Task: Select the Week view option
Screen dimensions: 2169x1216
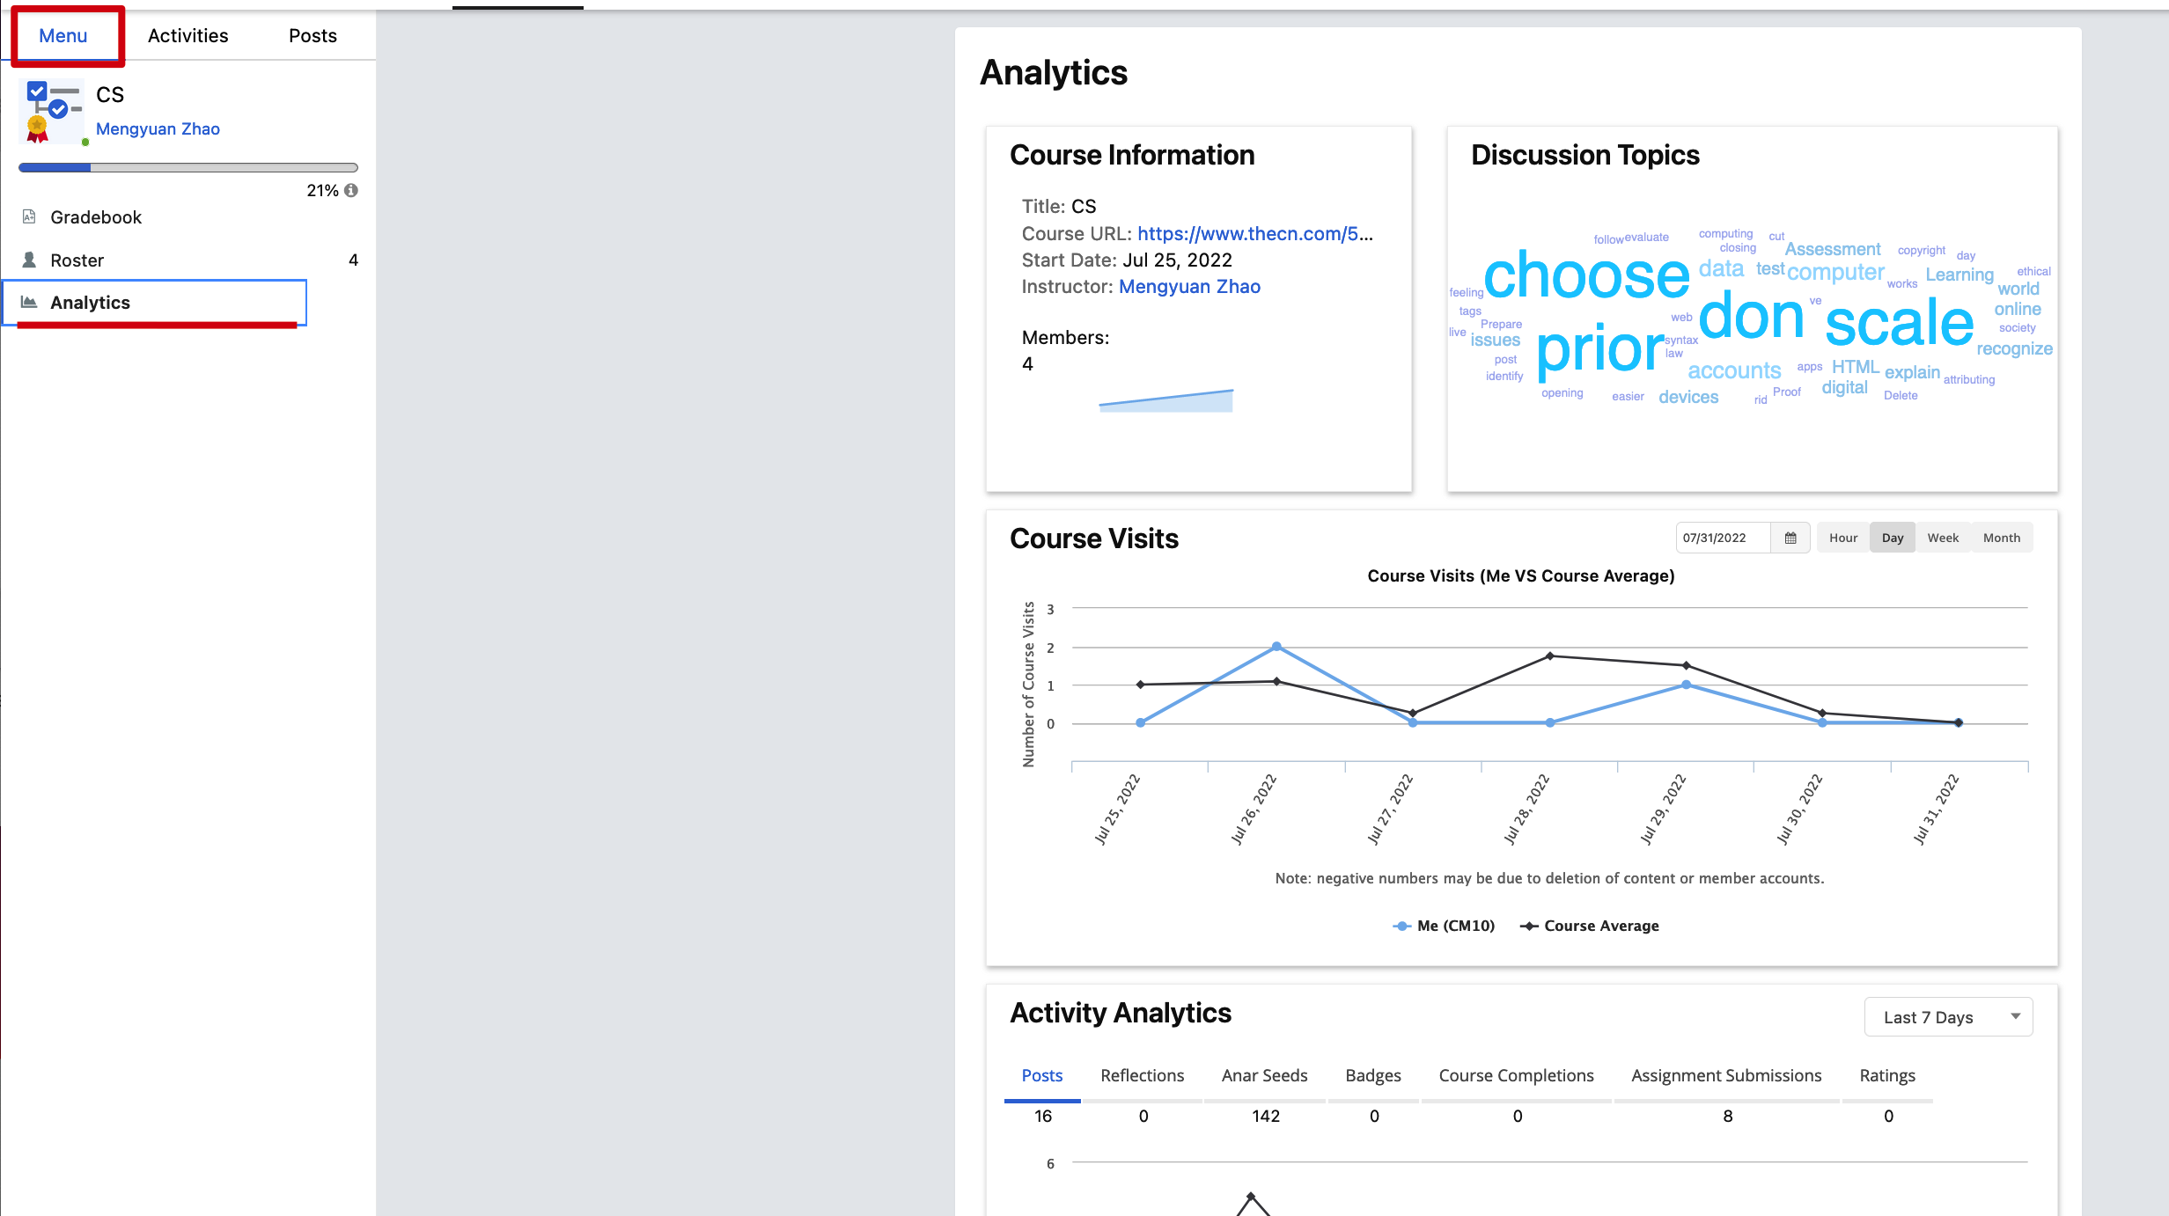Action: (x=1943, y=538)
